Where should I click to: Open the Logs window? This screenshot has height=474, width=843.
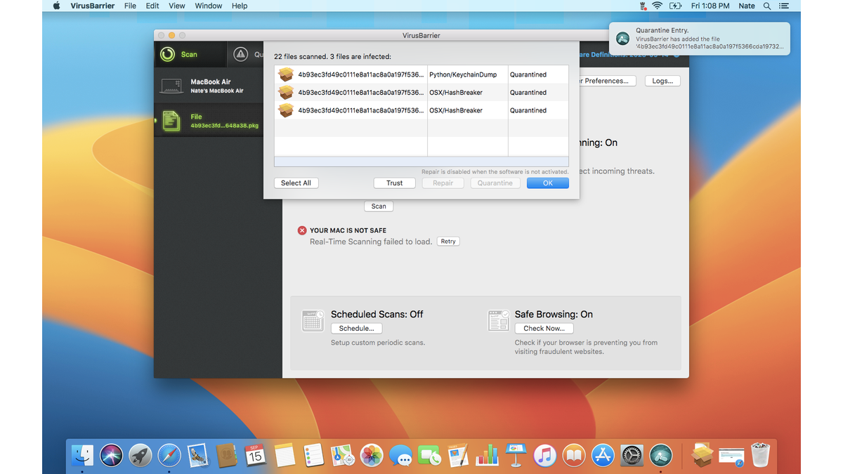click(661, 80)
